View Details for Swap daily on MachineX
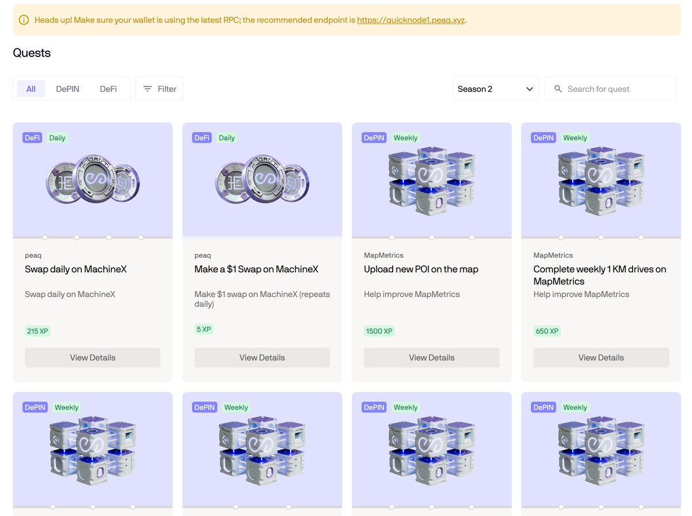 point(93,357)
